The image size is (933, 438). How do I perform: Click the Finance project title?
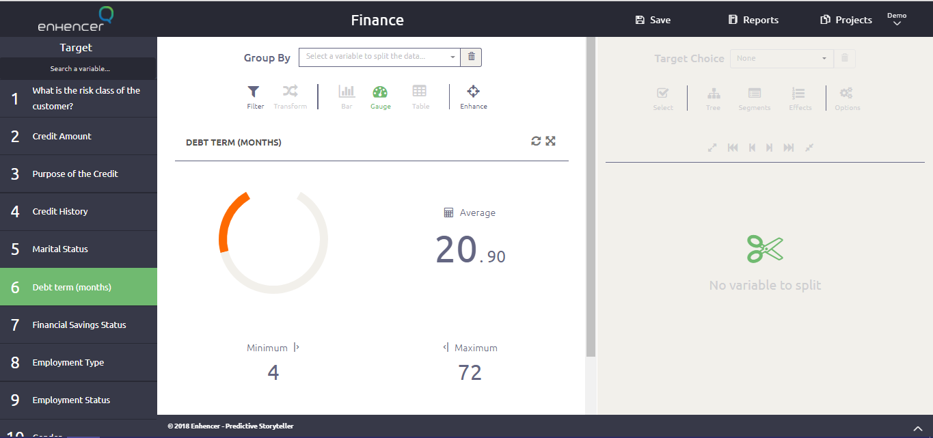tap(377, 20)
